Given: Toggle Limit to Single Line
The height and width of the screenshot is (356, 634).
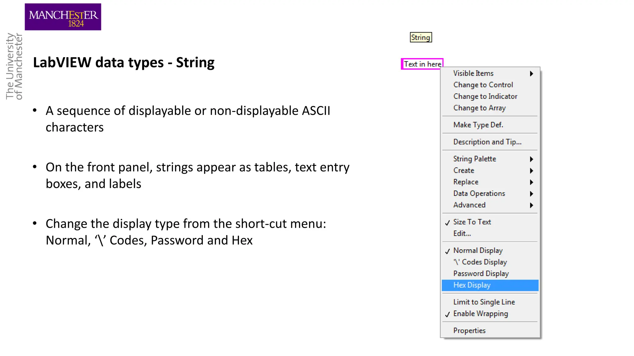Looking at the screenshot, I should [490, 302].
